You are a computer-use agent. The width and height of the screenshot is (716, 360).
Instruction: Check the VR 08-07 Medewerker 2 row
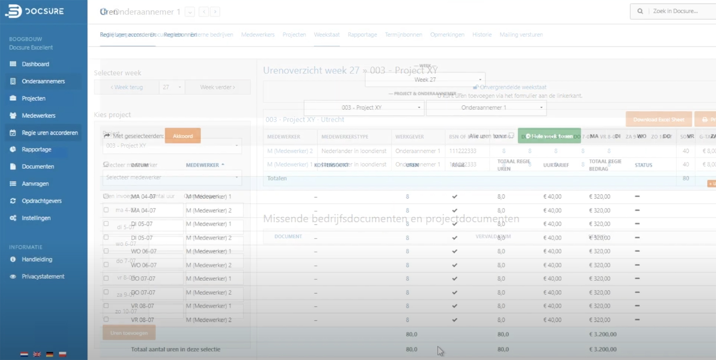click(x=106, y=319)
